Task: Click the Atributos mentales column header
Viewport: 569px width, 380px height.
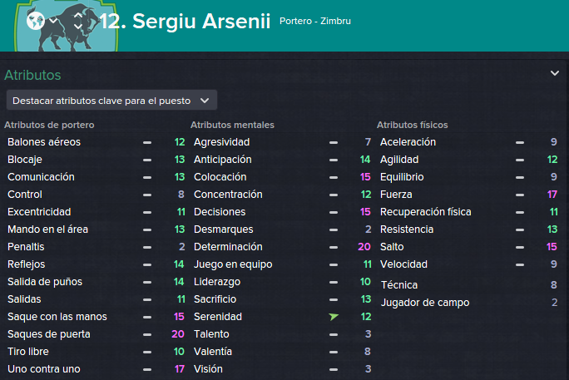Action: pyautogui.click(x=232, y=125)
